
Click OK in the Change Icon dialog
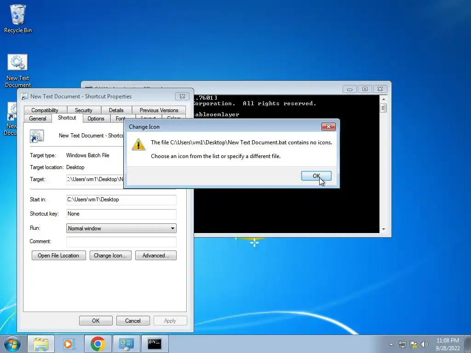tap(316, 176)
